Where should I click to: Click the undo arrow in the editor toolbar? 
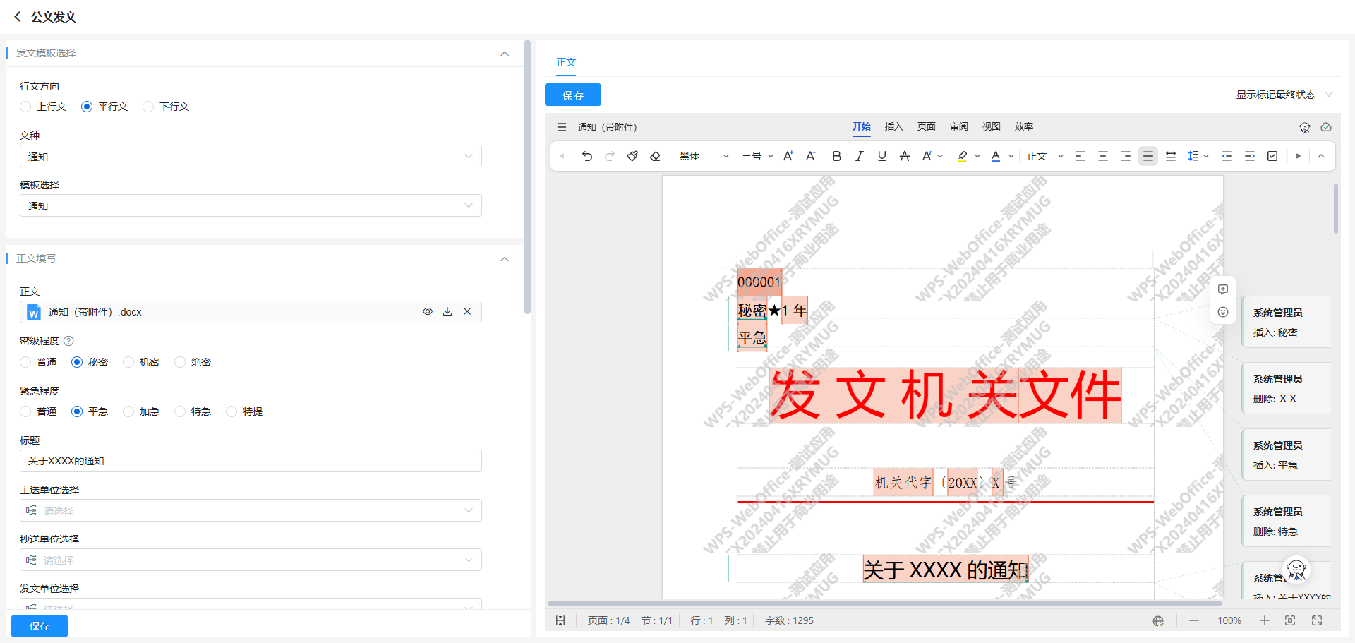[586, 156]
